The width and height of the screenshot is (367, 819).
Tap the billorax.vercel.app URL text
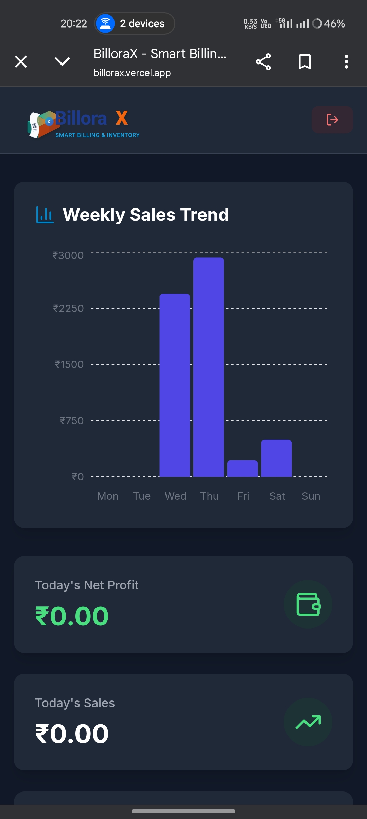click(132, 73)
